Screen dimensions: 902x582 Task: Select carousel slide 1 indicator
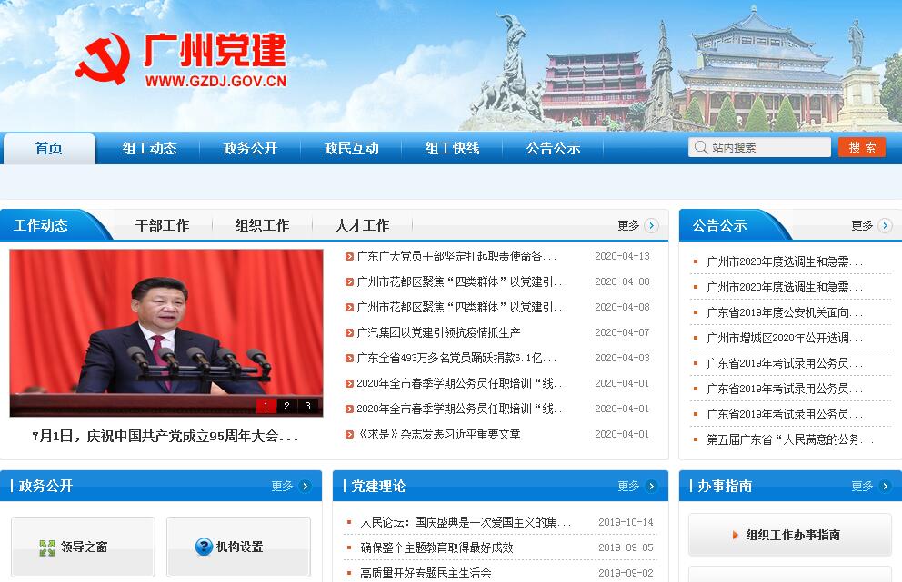266,406
